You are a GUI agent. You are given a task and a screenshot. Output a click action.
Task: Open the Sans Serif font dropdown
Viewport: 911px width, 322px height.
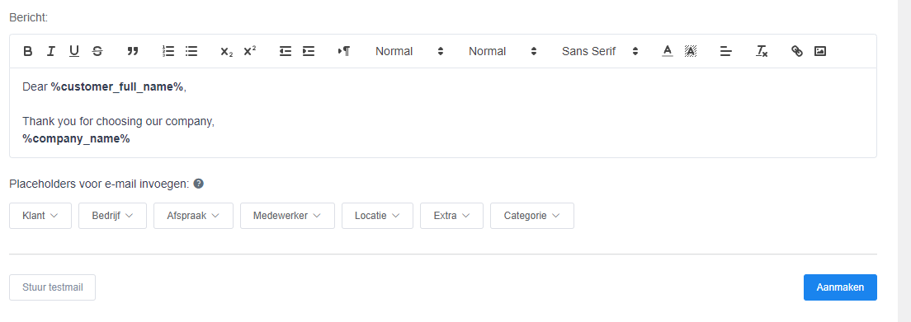tap(600, 51)
